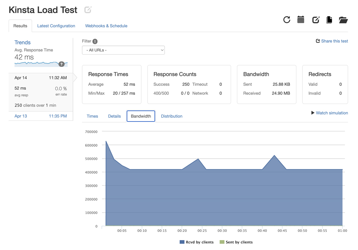Toggle the Sent by clients legend item
This screenshot has height=250, width=358.
coord(236,242)
